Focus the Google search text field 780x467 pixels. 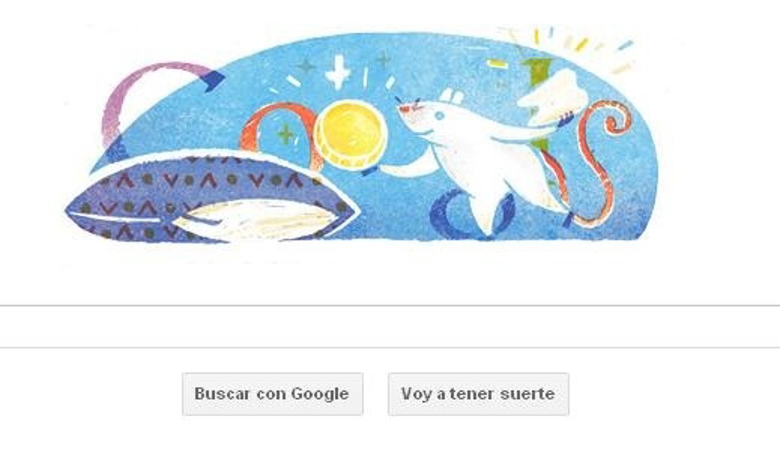[390, 326]
